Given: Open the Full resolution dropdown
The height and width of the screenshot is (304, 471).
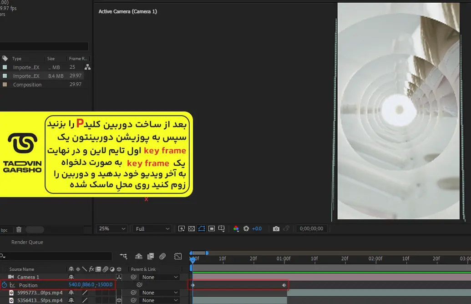Looking at the screenshot, I should (x=152, y=229).
